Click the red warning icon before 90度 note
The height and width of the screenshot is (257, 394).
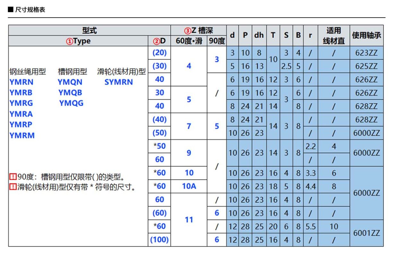pyautogui.click(x=13, y=177)
